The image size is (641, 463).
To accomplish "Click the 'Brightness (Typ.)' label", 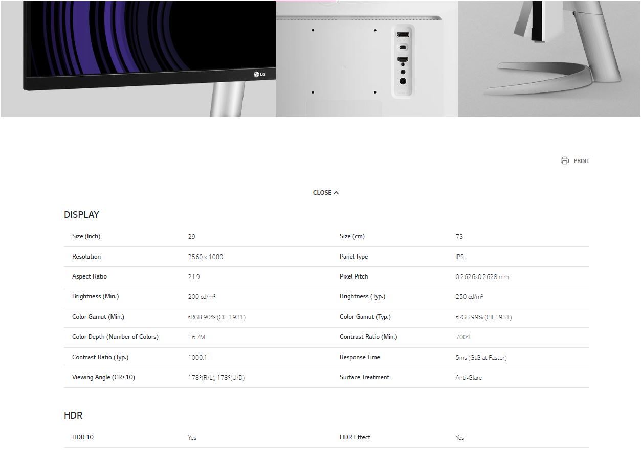I will click(362, 296).
